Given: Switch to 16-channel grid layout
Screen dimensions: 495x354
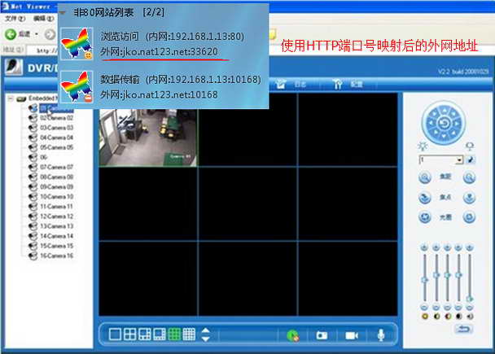Looking at the screenshot, I should pyautogui.click(x=189, y=334).
